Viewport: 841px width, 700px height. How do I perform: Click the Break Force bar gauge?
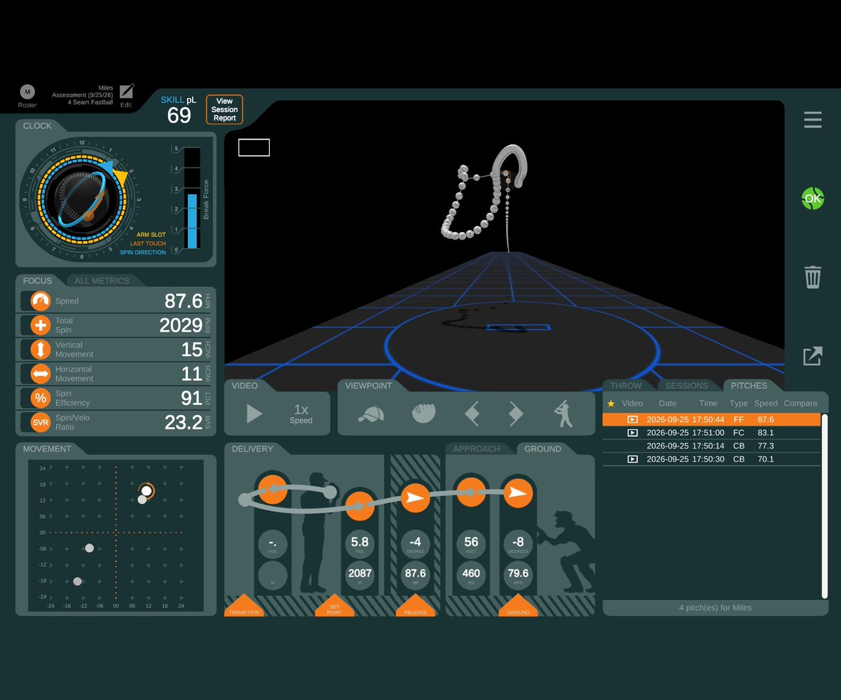pyautogui.click(x=192, y=198)
